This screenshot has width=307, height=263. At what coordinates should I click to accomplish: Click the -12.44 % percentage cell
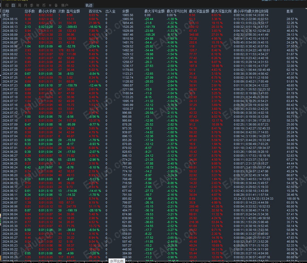tap(95, 85)
